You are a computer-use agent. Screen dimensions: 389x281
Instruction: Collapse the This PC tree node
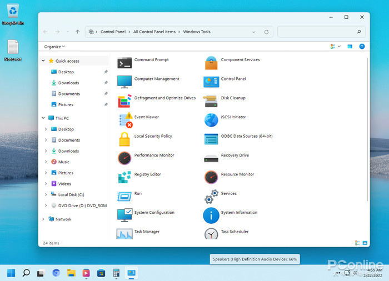point(44,118)
